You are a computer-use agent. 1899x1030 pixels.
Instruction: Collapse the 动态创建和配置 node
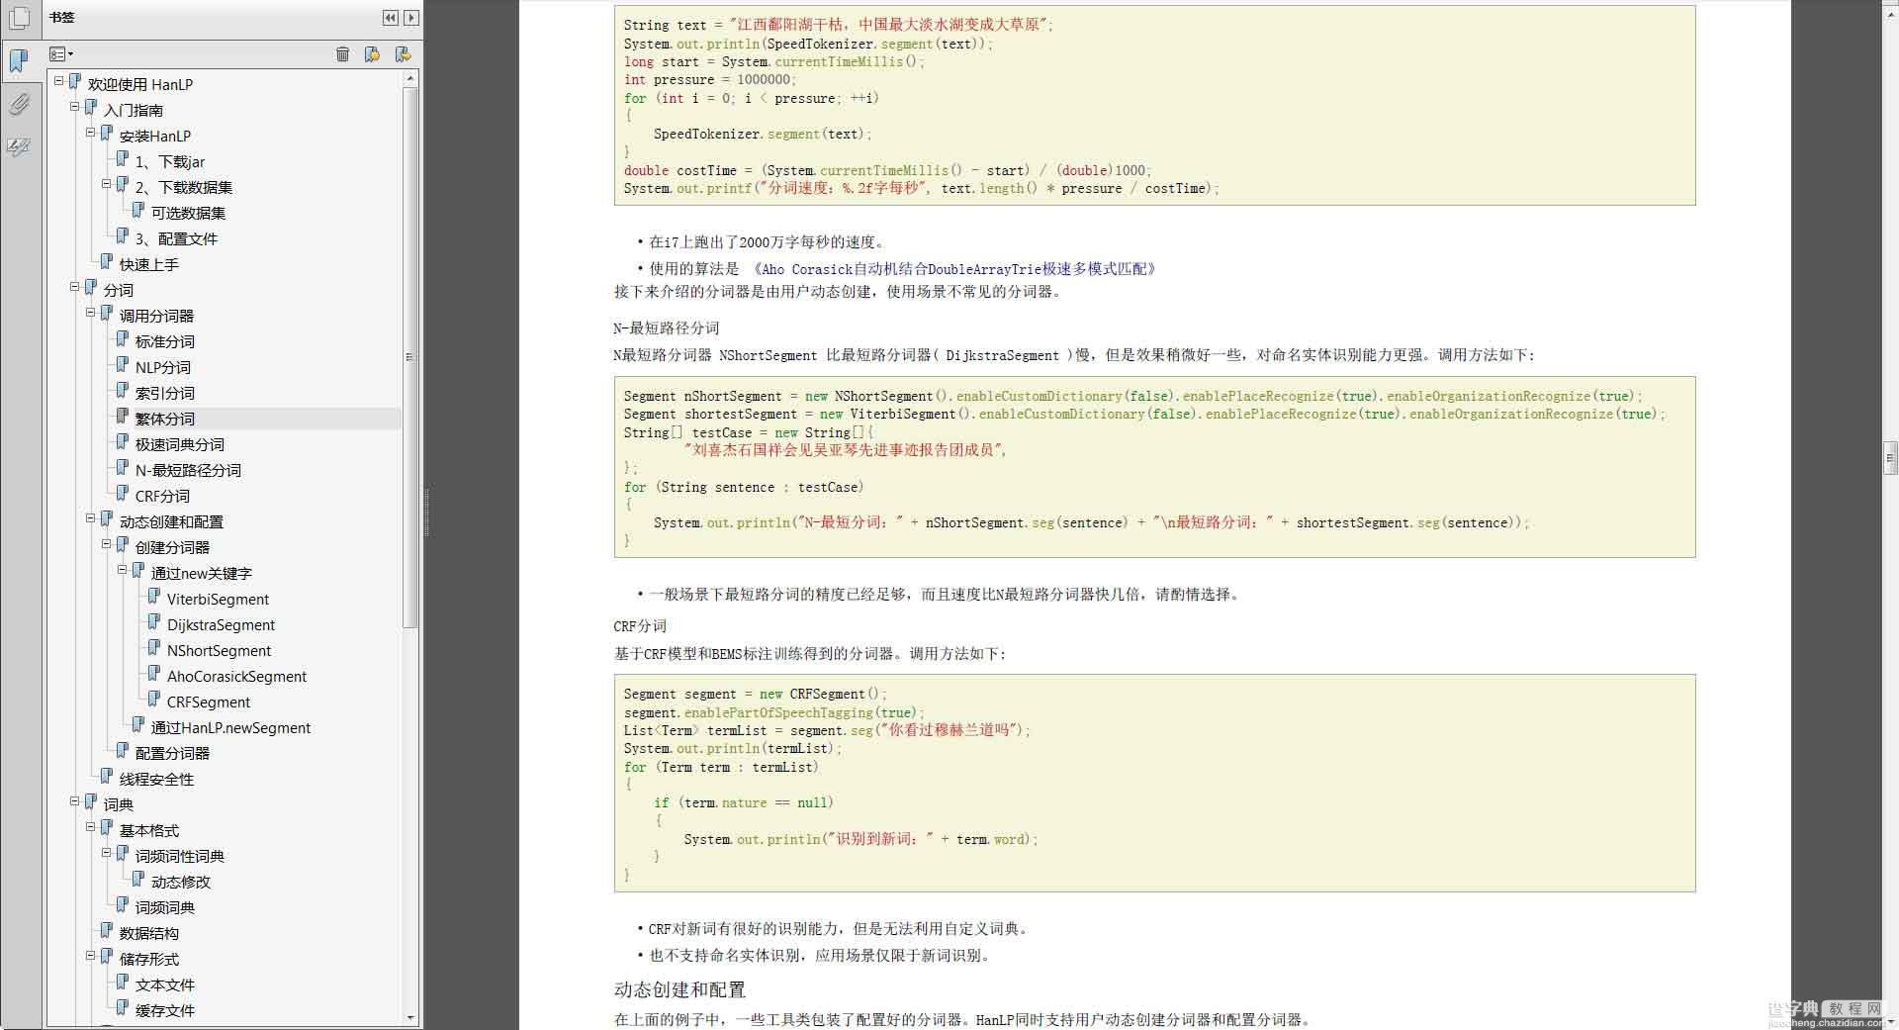click(x=91, y=518)
